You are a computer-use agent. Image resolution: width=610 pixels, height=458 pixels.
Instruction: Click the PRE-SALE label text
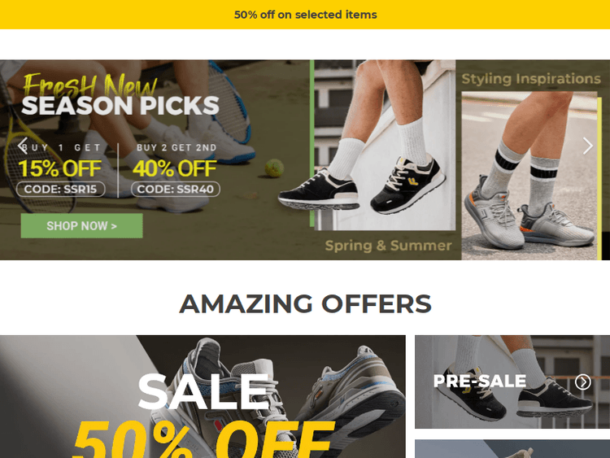coord(480,382)
